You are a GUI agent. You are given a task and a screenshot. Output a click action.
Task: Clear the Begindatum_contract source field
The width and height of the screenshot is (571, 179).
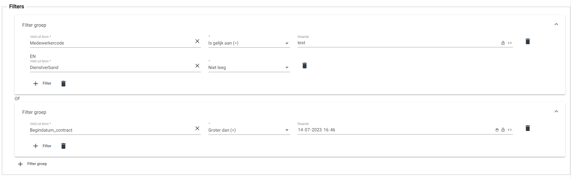pos(197,128)
